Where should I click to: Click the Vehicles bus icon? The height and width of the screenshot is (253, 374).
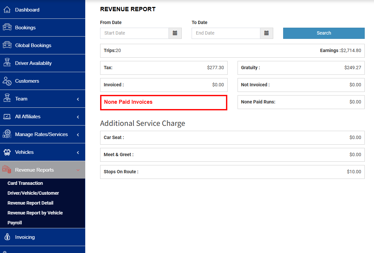tap(7, 152)
